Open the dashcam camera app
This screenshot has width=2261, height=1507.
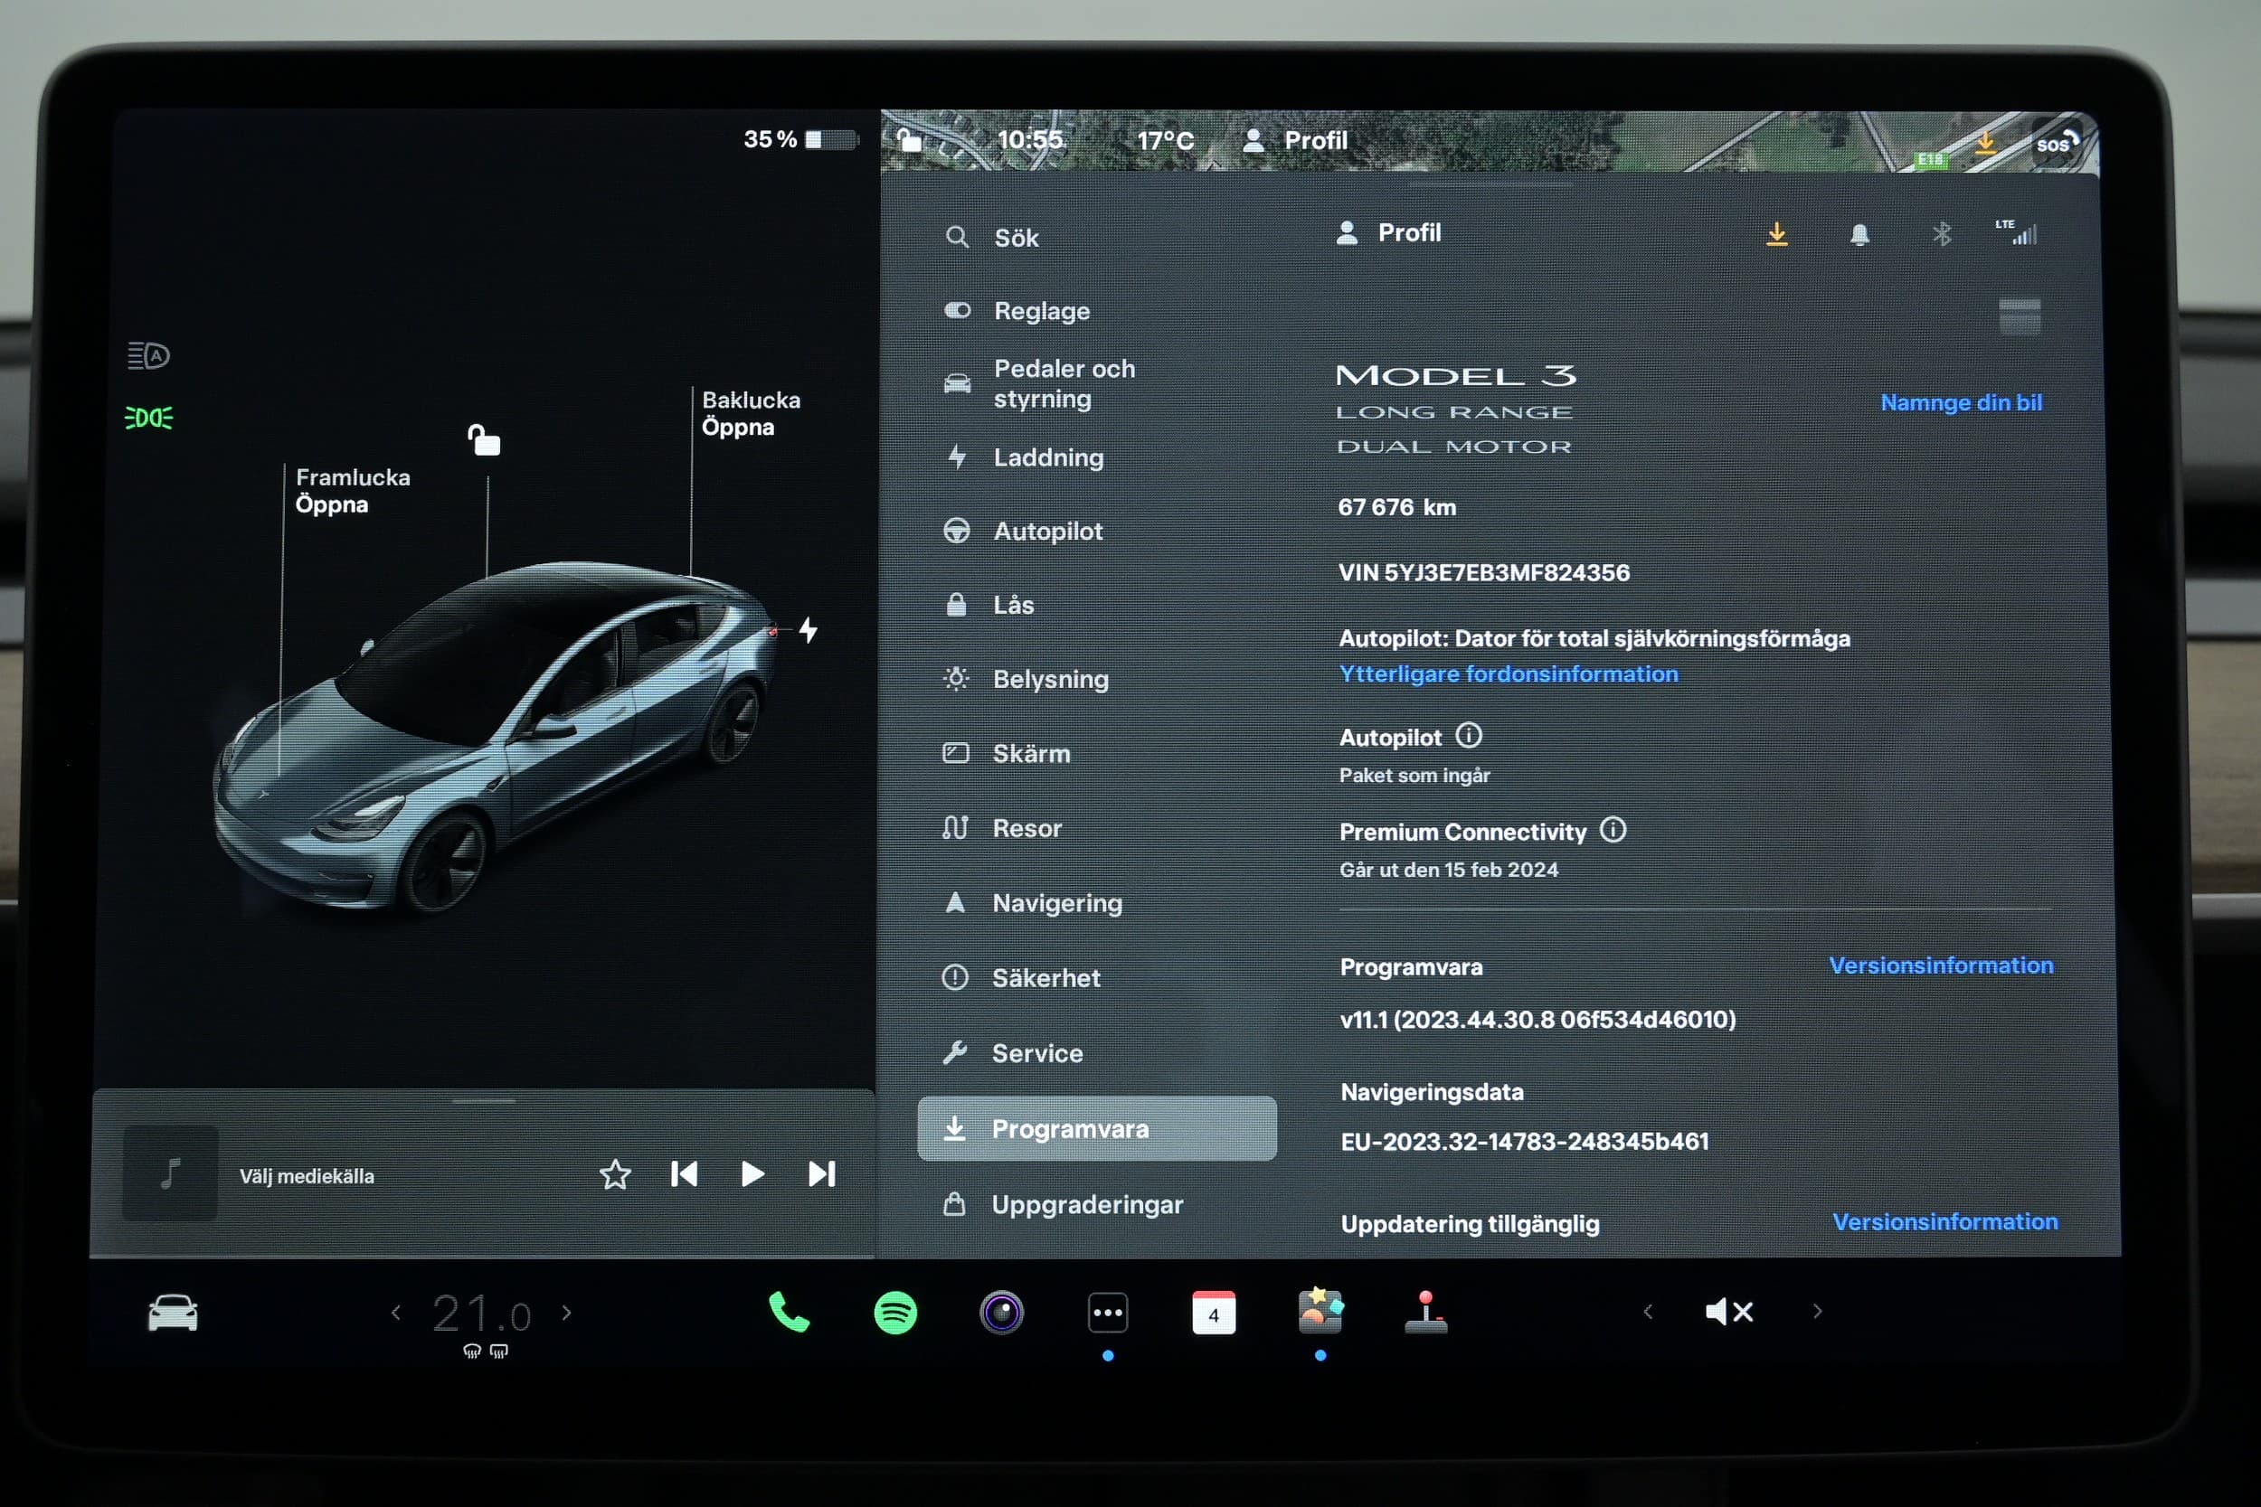[1002, 1313]
